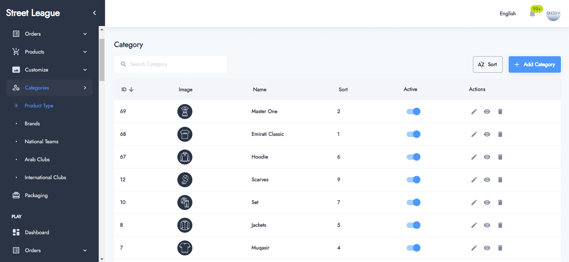Sort by the Name column header
This screenshot has width=569, height=262.
click(260, 89)
